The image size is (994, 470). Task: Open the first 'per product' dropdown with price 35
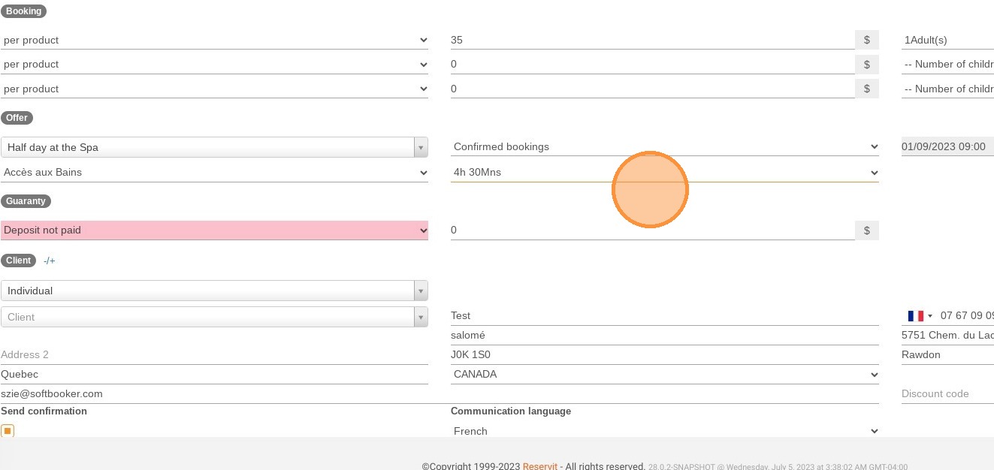214,40
